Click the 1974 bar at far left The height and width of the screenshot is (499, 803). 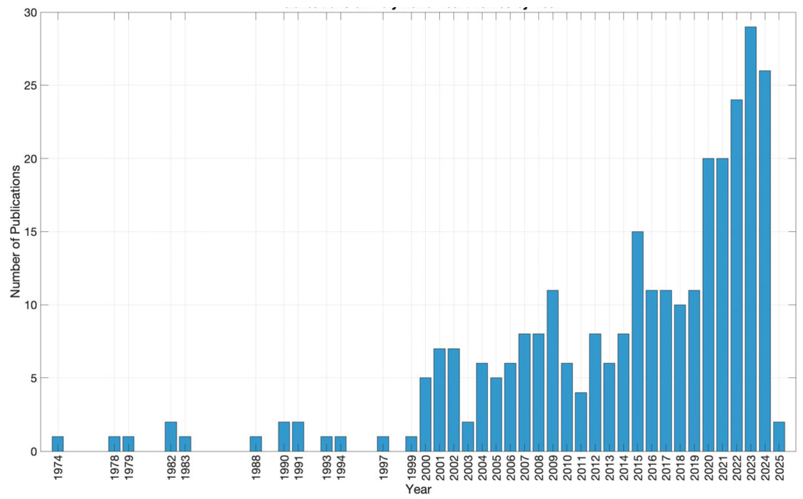(58, 444)
